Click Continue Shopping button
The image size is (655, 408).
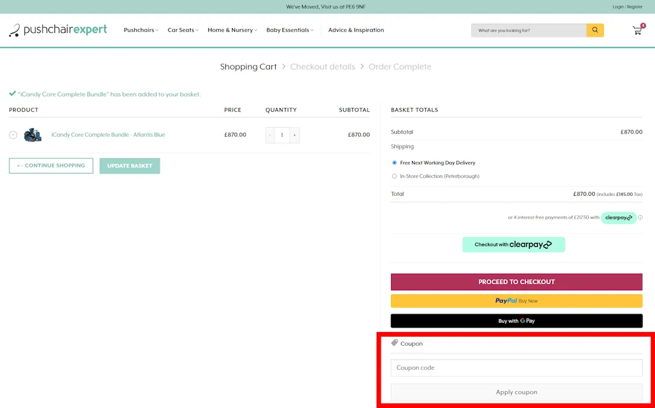point(51,166)
